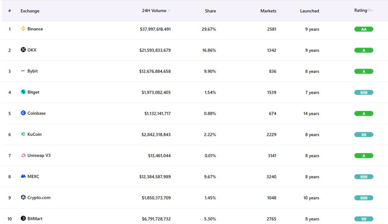Click the Uniswap V3 logo icon
388x224 pixels.
[x=23, y=155]
